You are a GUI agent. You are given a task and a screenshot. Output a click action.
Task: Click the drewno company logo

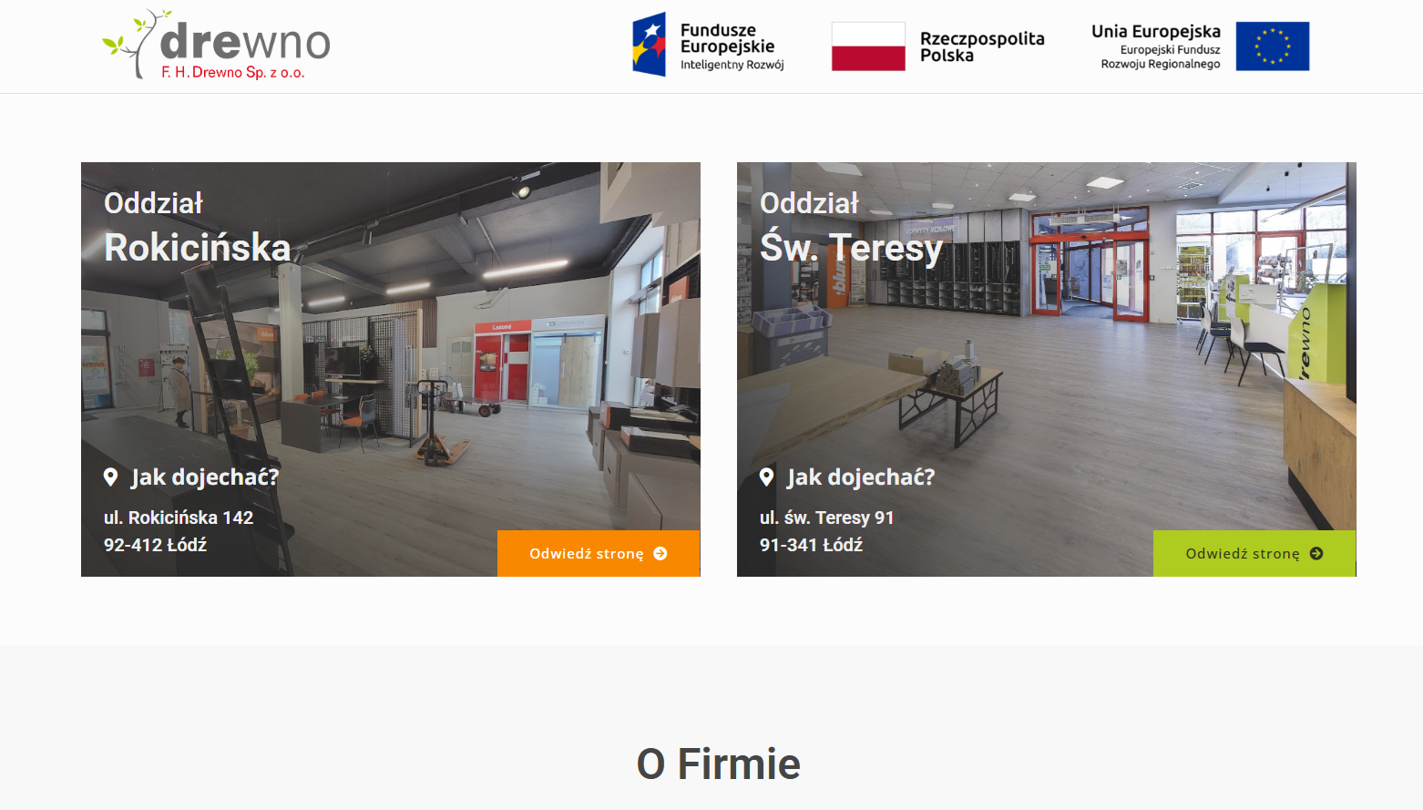click(x=216, y=45)
